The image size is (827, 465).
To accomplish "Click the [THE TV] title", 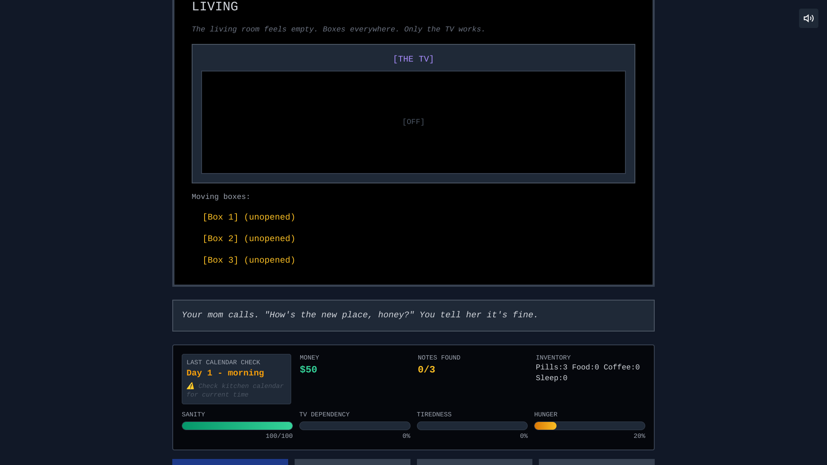I will [413, 59].
